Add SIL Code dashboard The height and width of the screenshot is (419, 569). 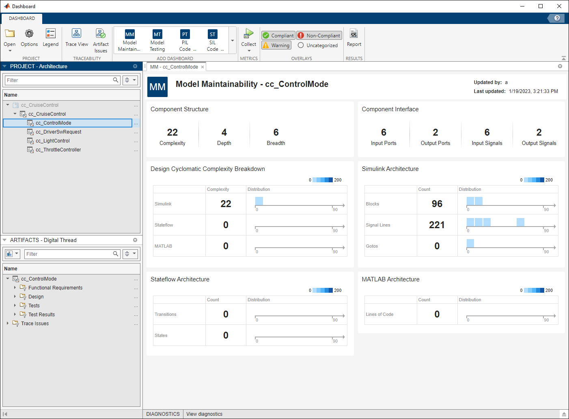(x=213, y=40)
